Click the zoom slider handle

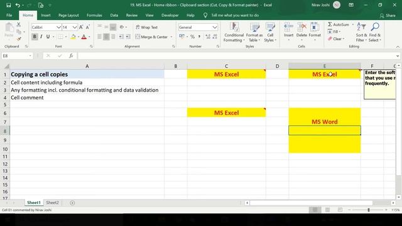[369, 210]
